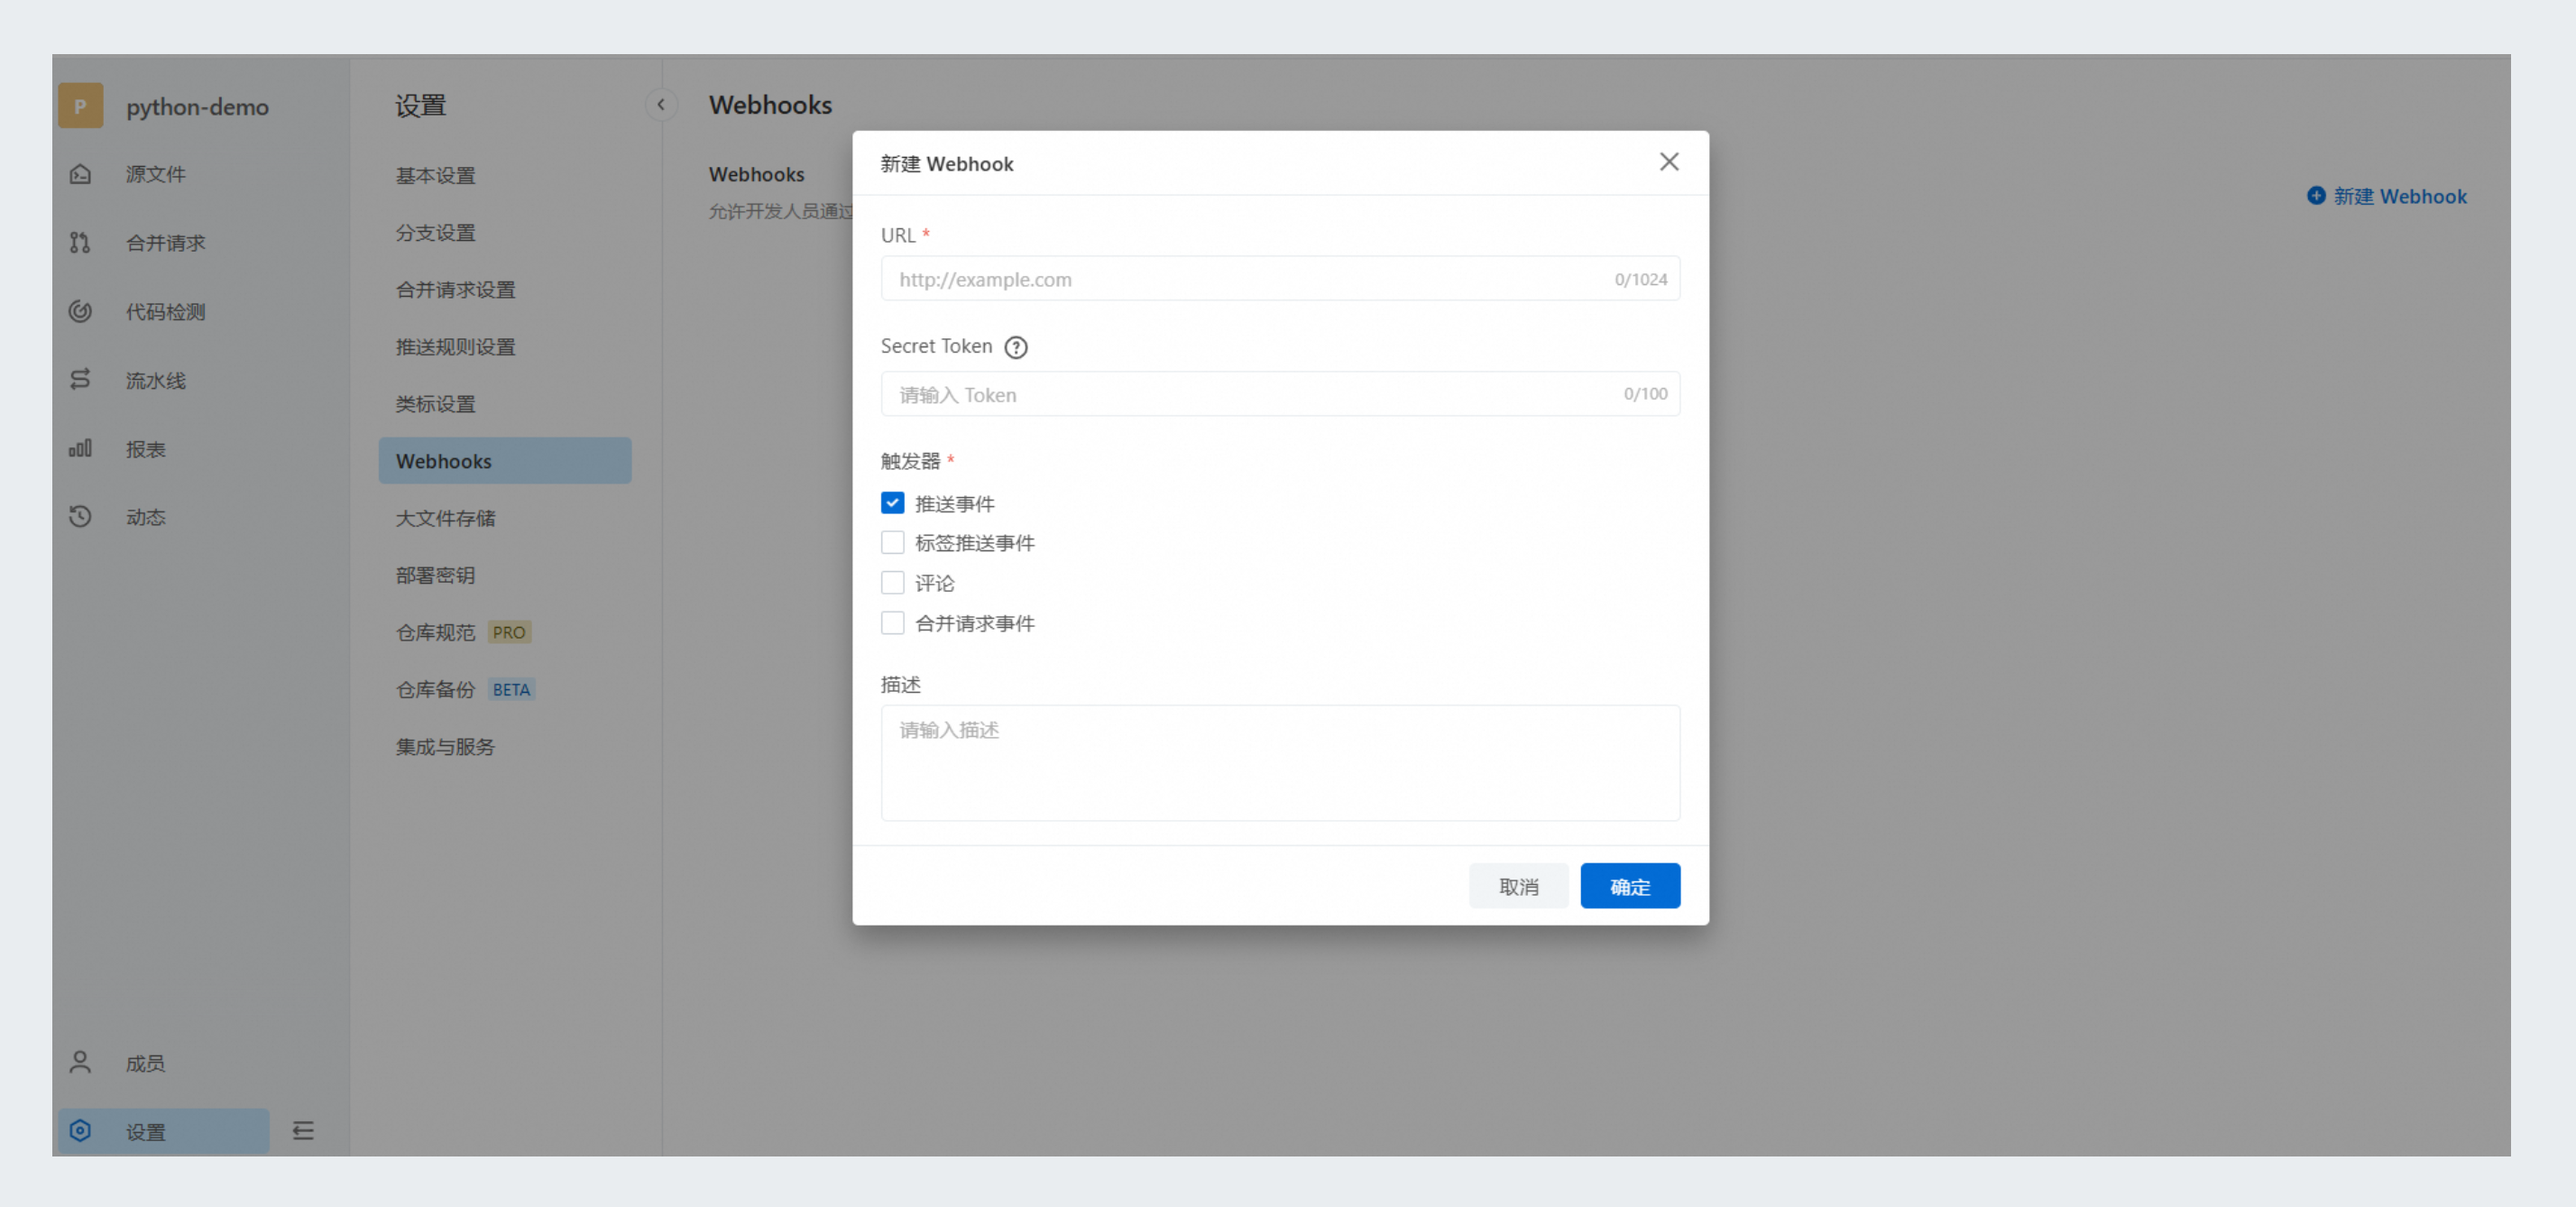Tick the 合并请求事件 trigger checkbox

click(892, 623)
